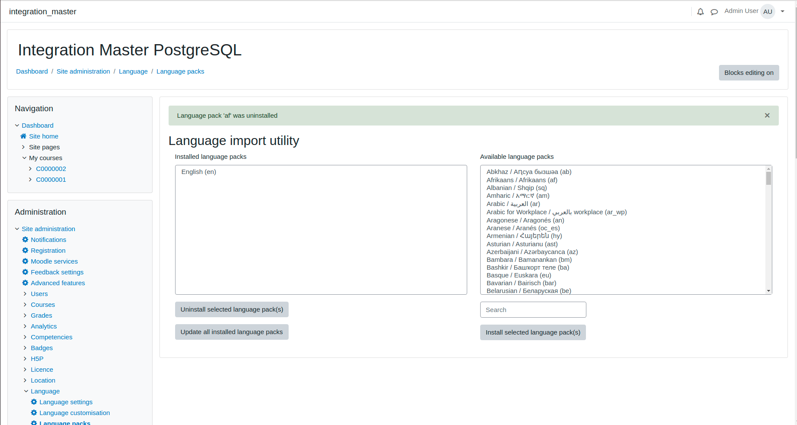This screenshot has height=425, width=797.
Task: Click the available packs scroll down arrow
Action: point(768,291)
